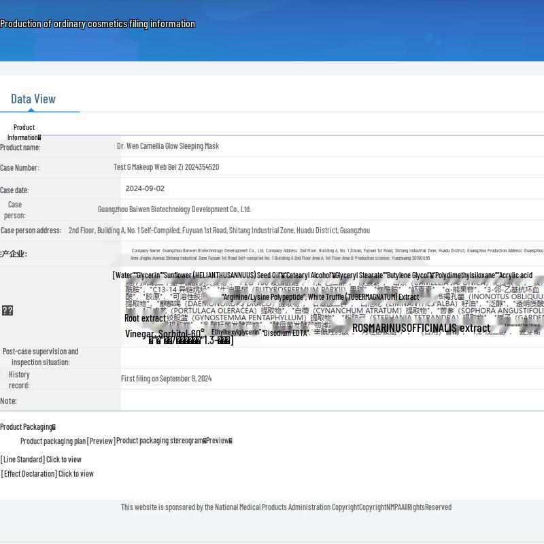
Task: Click the Case Number: label
Action: (x=20, y=168)
